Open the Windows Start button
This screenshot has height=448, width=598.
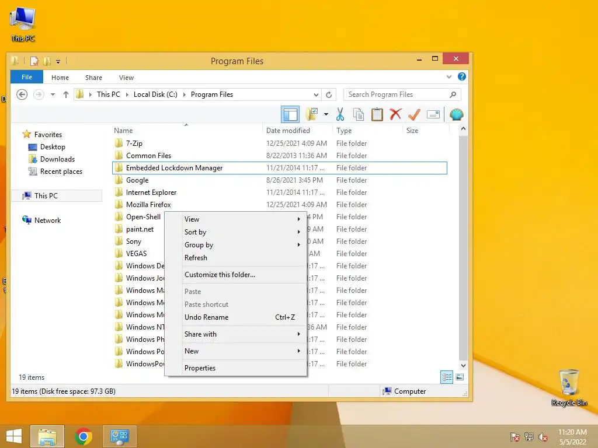pos(14,436)
